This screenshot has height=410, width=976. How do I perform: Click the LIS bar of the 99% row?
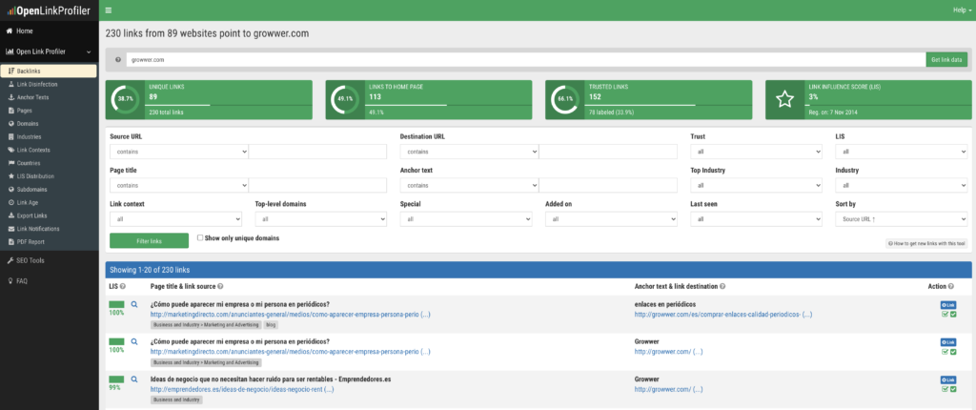point(116,379)
